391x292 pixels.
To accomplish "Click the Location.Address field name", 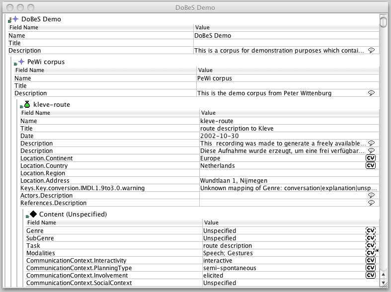I will tap(45, 181).
